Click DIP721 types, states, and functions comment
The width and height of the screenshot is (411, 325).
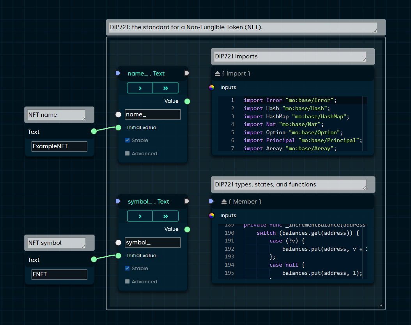coord(290,184)
